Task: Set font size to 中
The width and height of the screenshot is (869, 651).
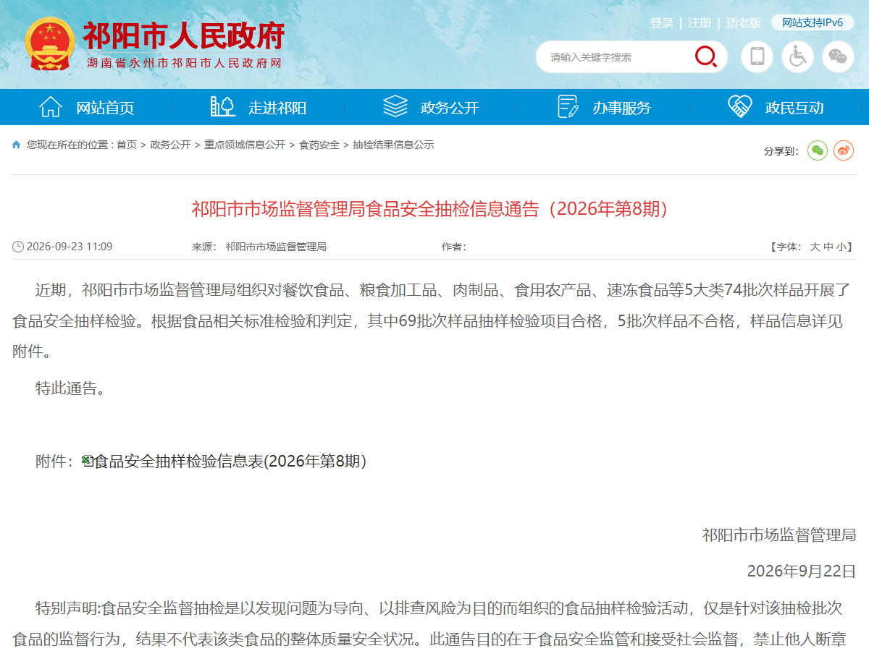Action: click(828, 247)
